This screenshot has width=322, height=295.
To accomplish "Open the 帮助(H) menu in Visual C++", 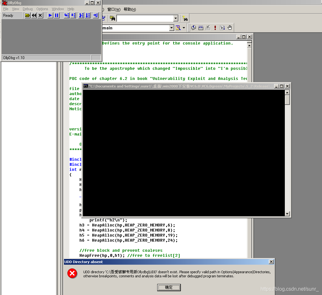I will point(130,9).
